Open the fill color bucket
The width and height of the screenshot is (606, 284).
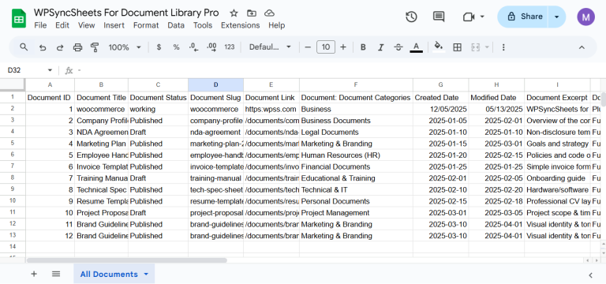pyautogui.click(x=439, y=47)
